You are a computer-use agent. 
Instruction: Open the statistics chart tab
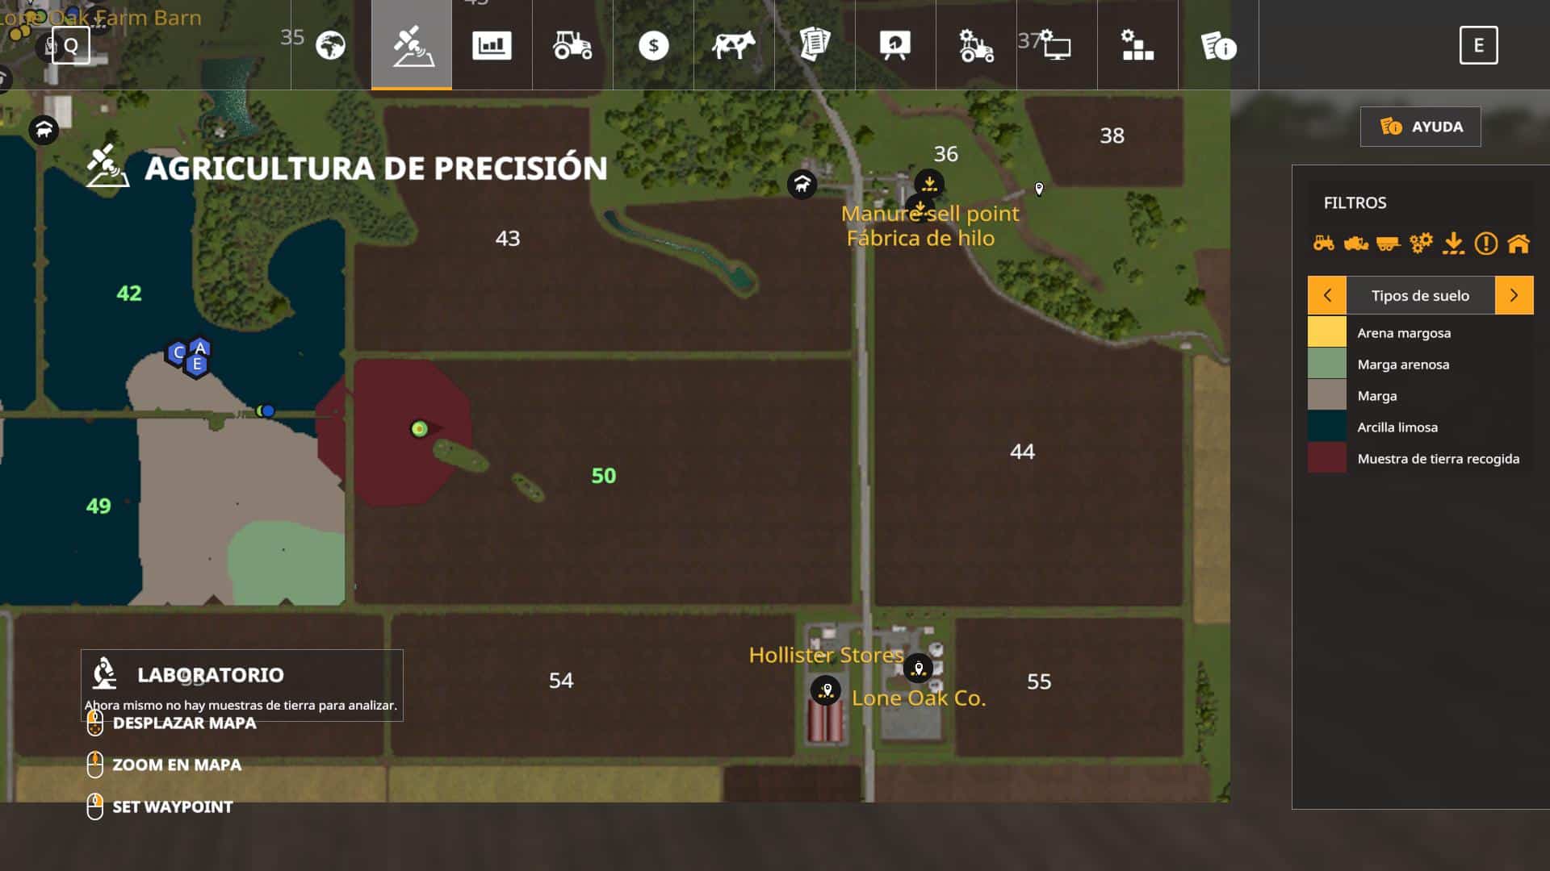coord(492,45)
